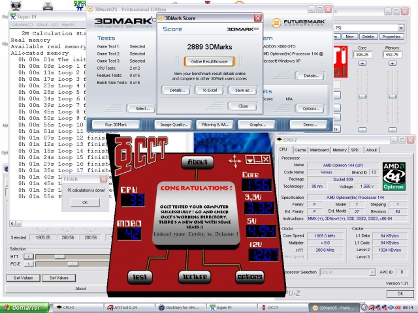Export the score with To Excel
This screenshot has width=418, height=313.
click(210, 90)
